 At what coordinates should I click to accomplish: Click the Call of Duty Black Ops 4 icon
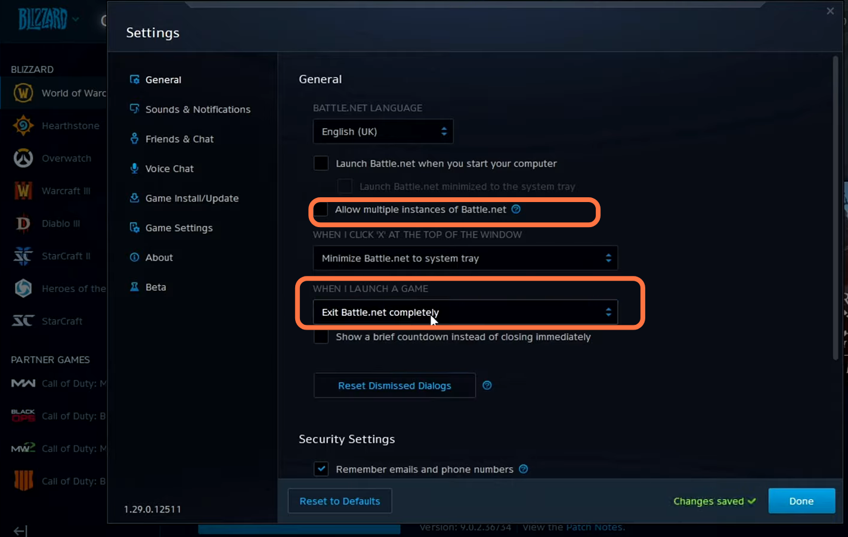23,480
